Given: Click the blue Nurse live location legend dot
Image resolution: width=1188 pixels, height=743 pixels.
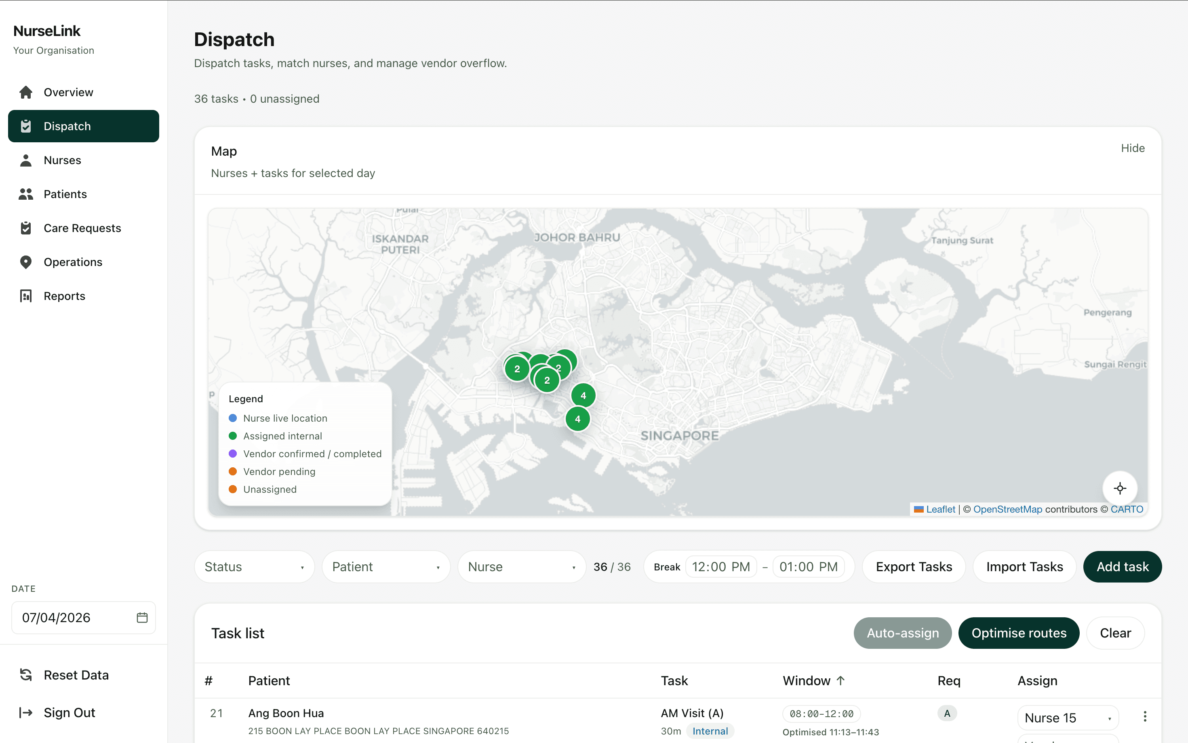Looking at the screenshot, I should [x=233, y=418].
